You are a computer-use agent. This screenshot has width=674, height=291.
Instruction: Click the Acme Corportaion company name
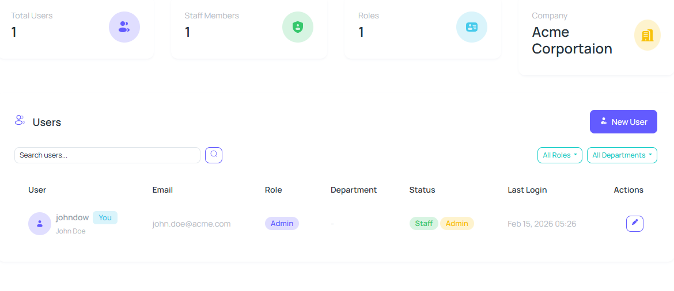pyautogui.click(x=571, y=40)
